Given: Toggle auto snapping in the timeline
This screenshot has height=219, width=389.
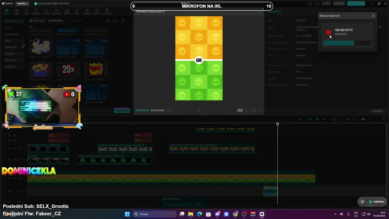Looking at the screenshot, I should (x=317, y=119).
